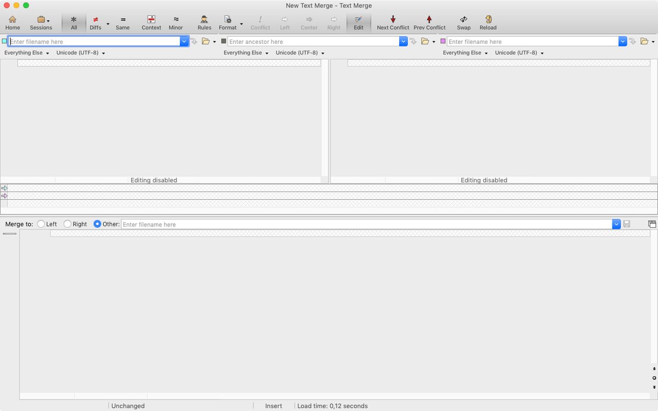Show only Same lines
Screen dimensions: 658x411
(x=122, y=22)
